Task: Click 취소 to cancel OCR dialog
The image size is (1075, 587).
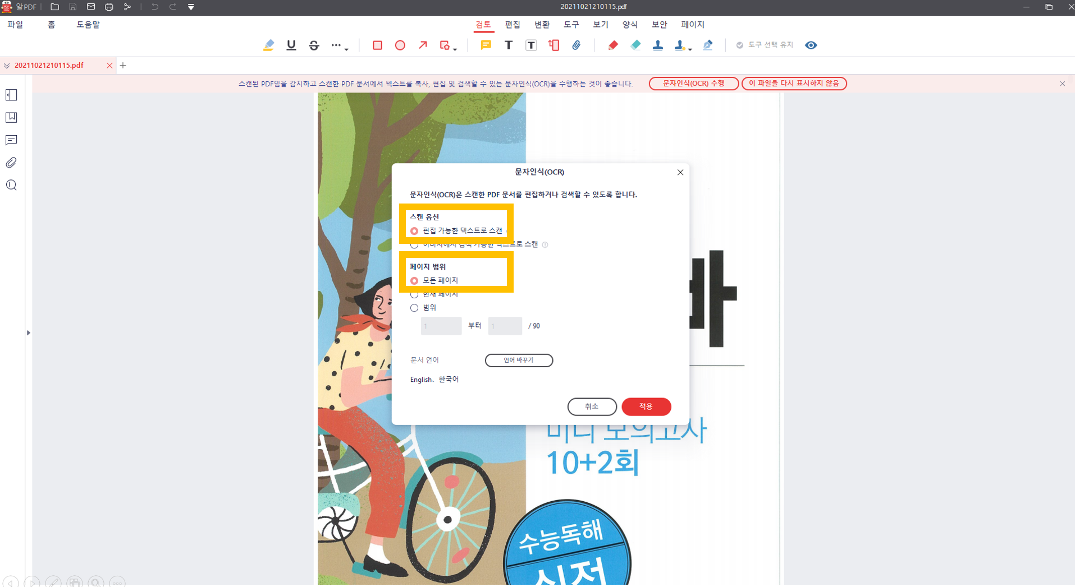Action: [x=592, y=406]
